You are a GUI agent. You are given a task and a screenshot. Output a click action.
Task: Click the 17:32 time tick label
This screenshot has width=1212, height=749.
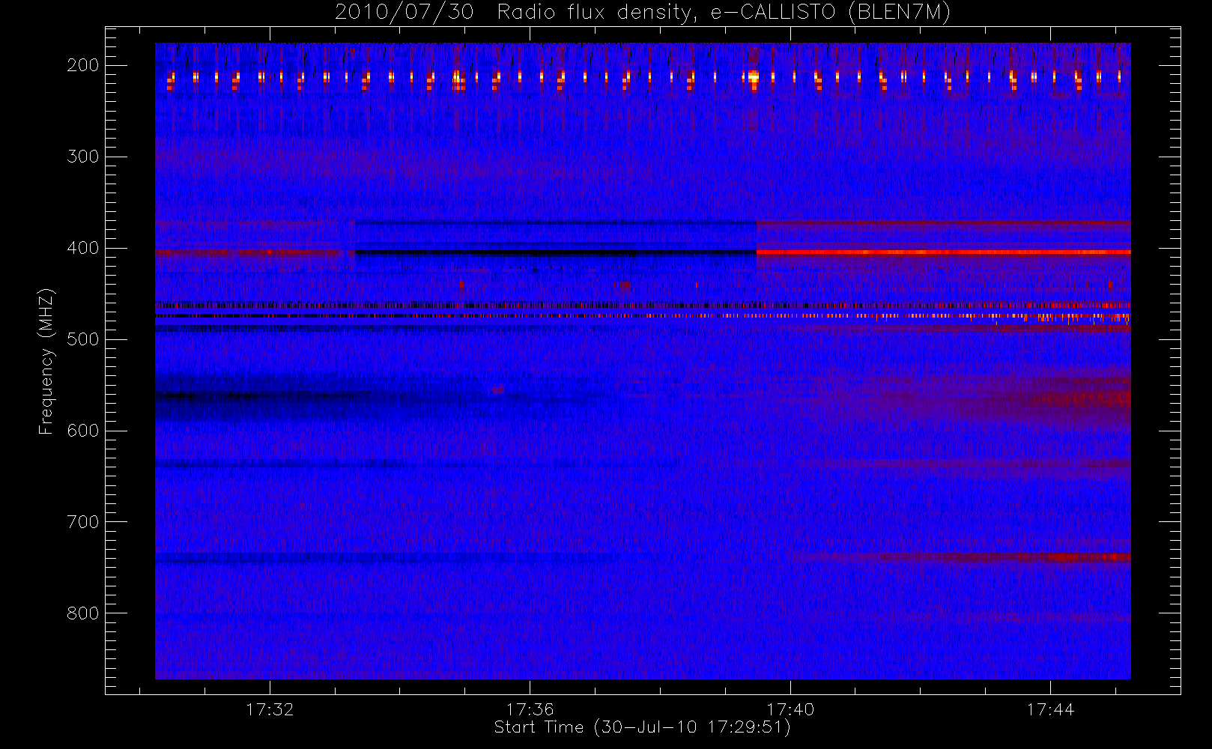pos(270,709)
